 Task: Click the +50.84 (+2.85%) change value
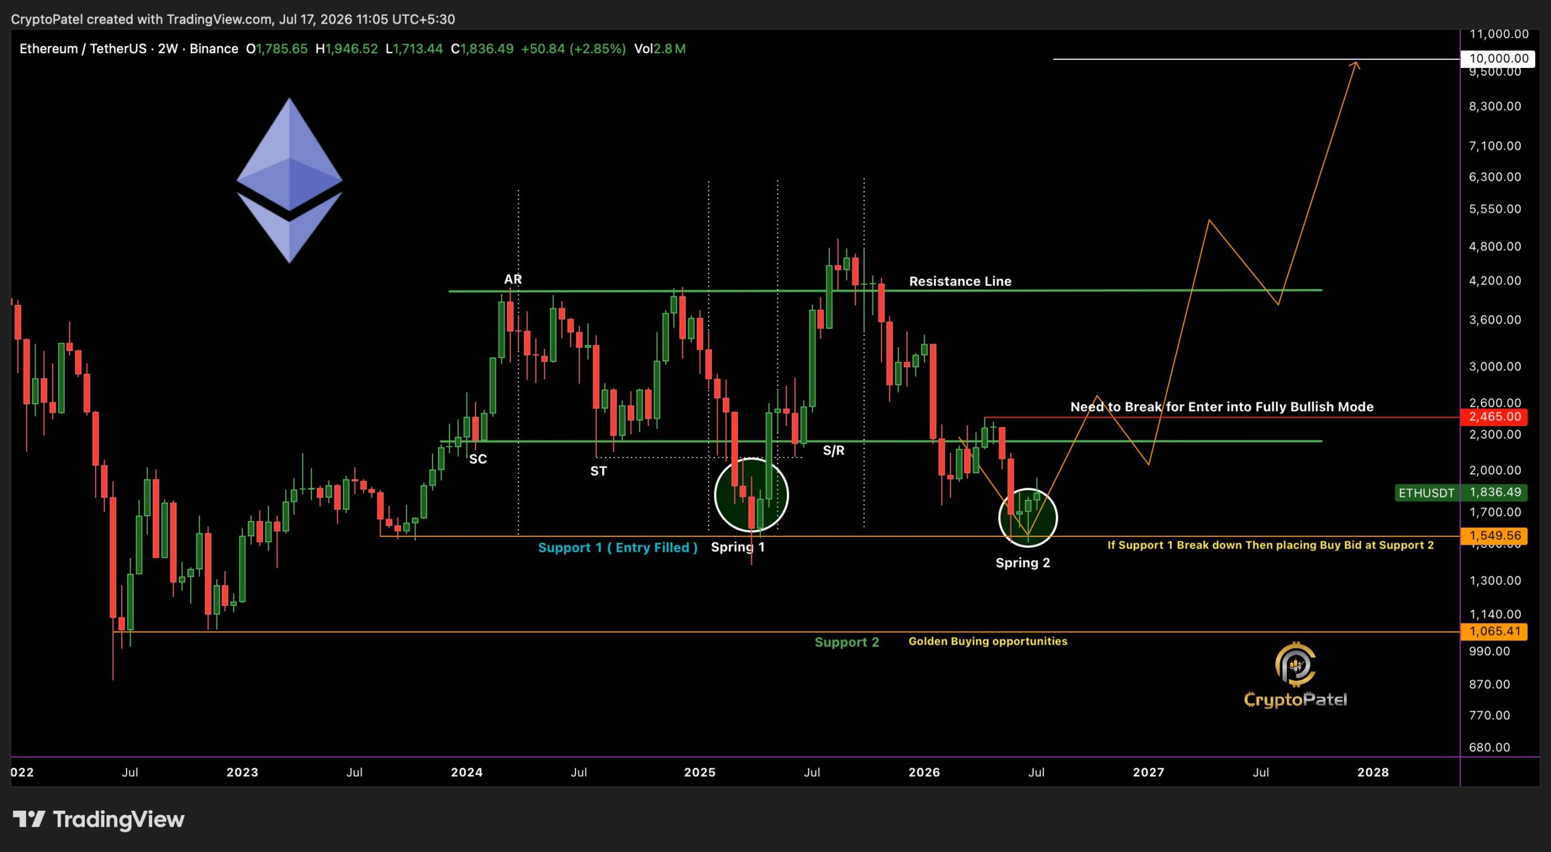573,48
